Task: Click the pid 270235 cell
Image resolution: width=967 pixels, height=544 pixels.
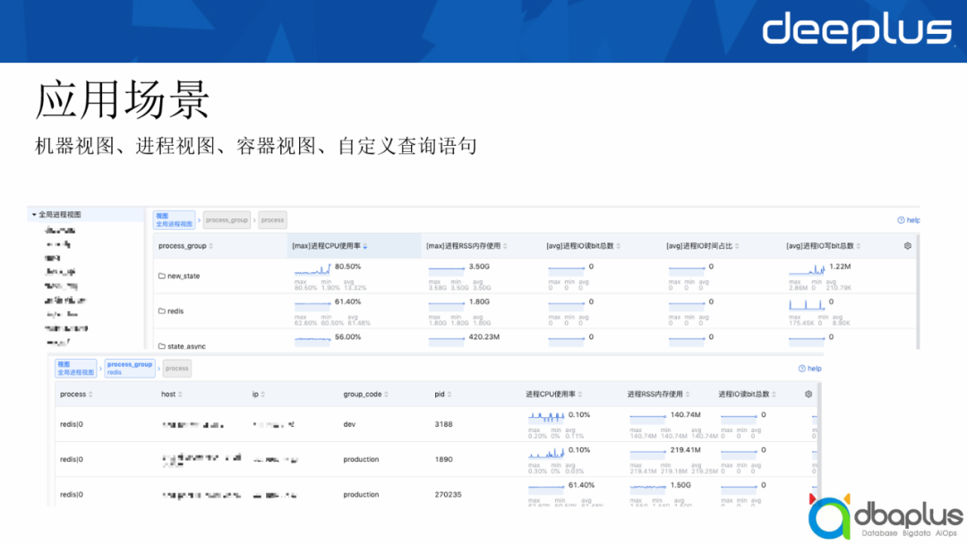Action: pyautogui.click(x=448, y=495)
